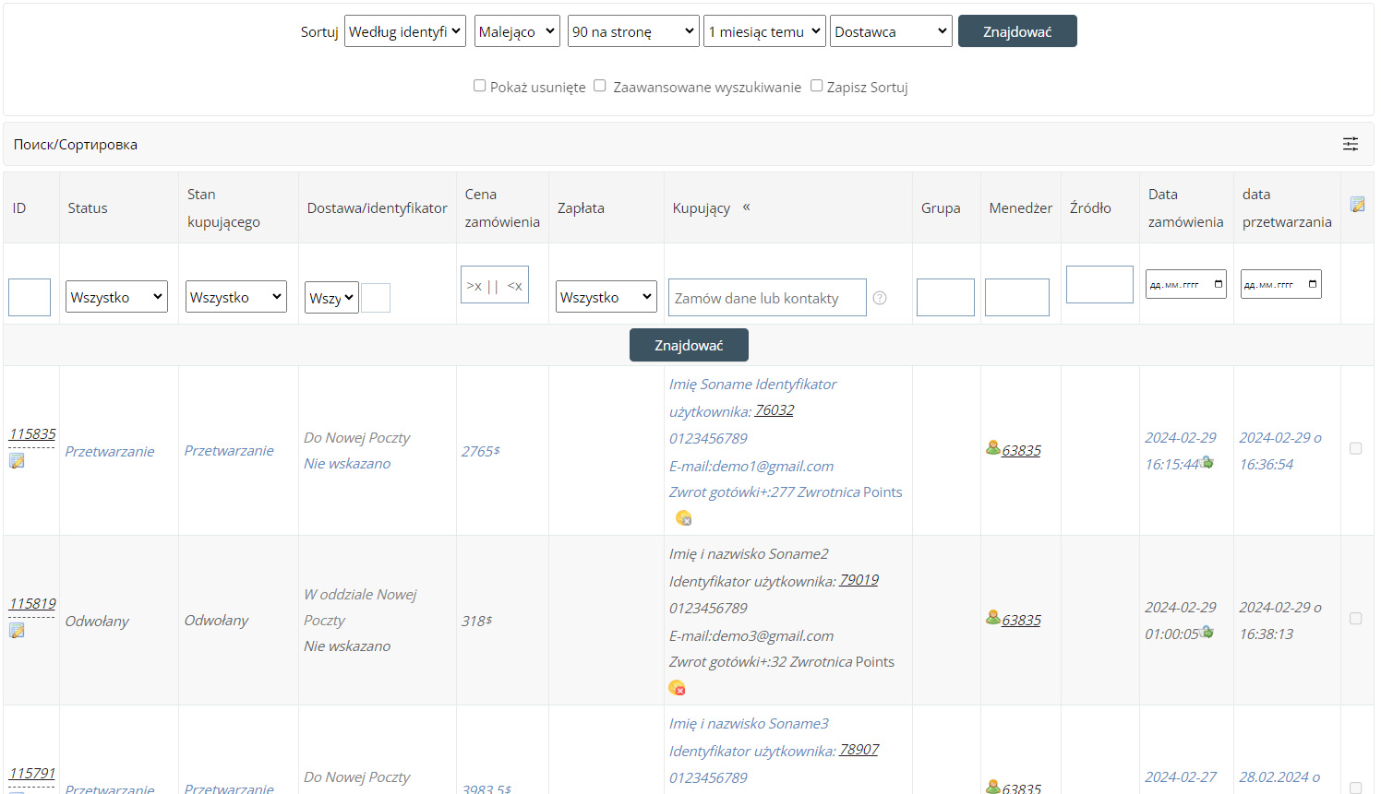The width and height of the screenshot is (1381, 794).
Task: Click manager user icon for order 115835
Action: (993, 448)
